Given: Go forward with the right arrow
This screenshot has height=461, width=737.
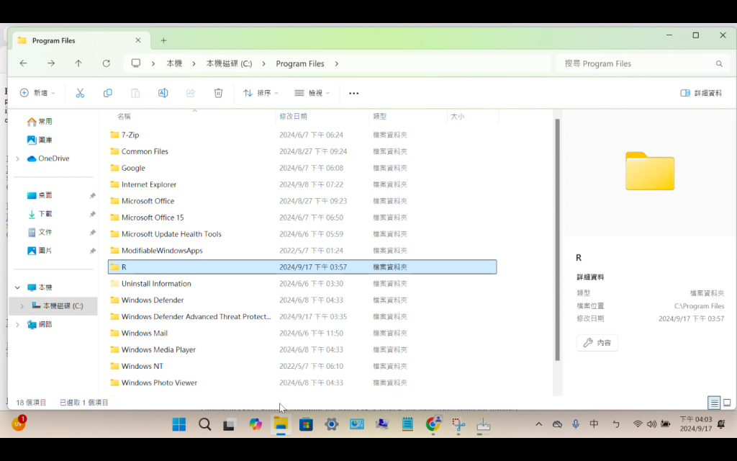Looking at the screenshot, I should click(51, 63).
